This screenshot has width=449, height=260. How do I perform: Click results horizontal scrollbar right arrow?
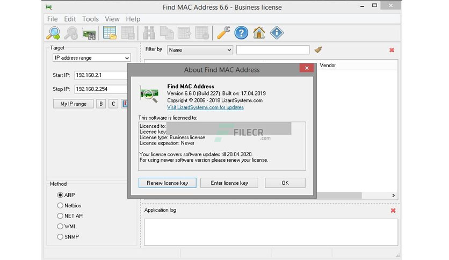[394, 196]
